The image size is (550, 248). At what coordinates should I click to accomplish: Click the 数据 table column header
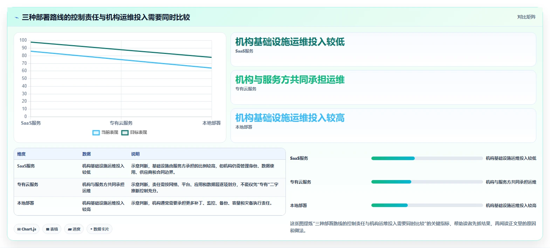pos(87,154)
